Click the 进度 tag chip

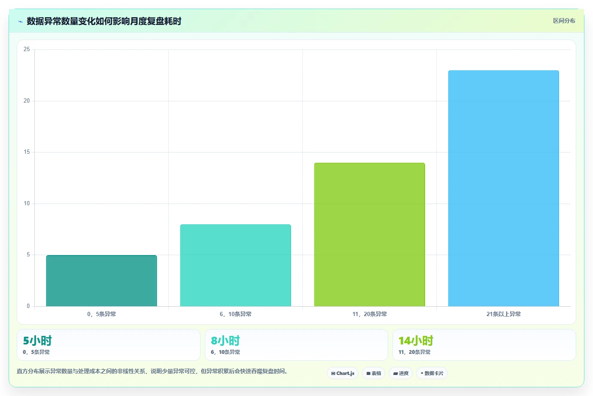coord(401,373)
